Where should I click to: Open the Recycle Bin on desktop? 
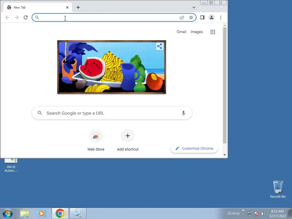coord(278,189)
